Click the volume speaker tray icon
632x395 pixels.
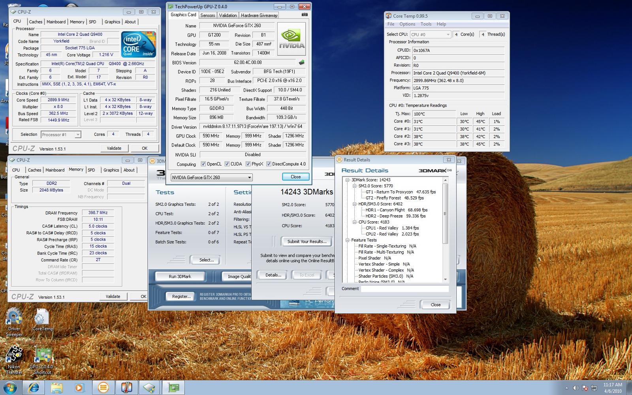coord(576,388)
